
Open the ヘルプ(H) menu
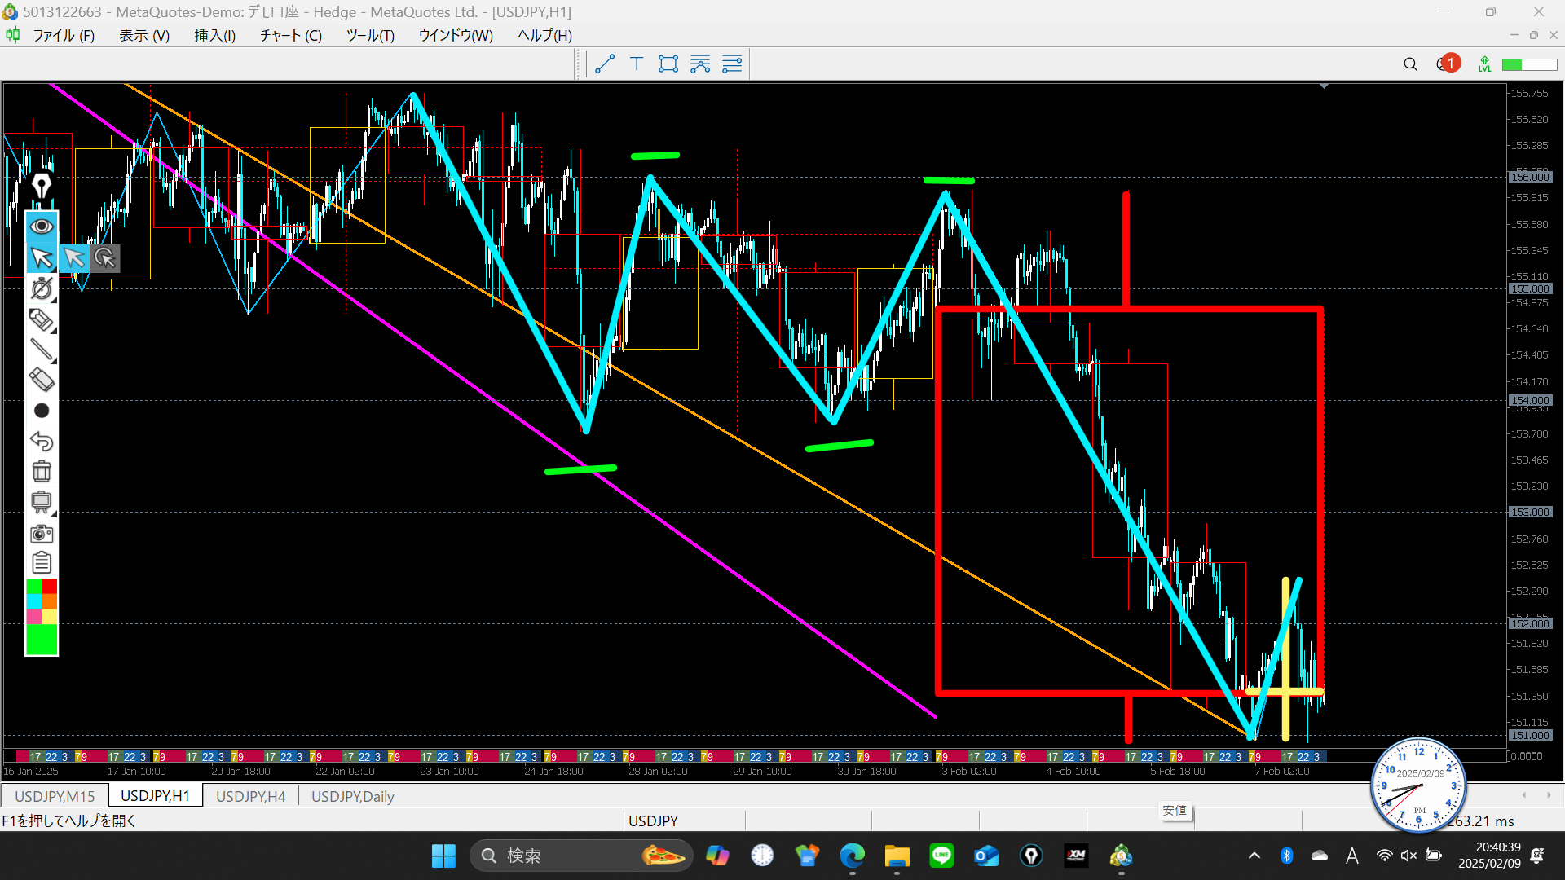(544, 35)
